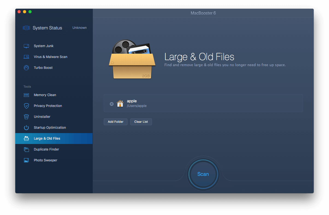Click the System Status panel icon
The width and height of the screenshot is (329, 215).
tap(26, 27)
